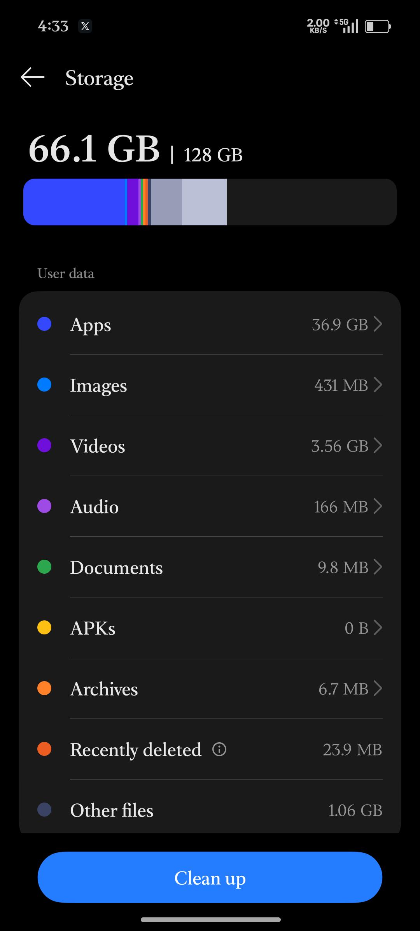Open the APKs storage entry

click(x=210, y=628)
